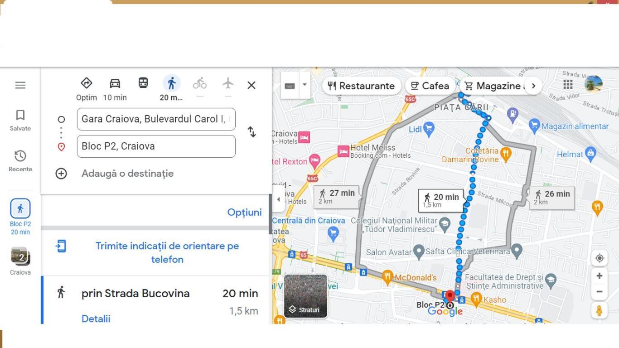Viewport: 619px width, 348px height.
Task: Choose the walking travel mode
Action: click(x=171, y=84)
